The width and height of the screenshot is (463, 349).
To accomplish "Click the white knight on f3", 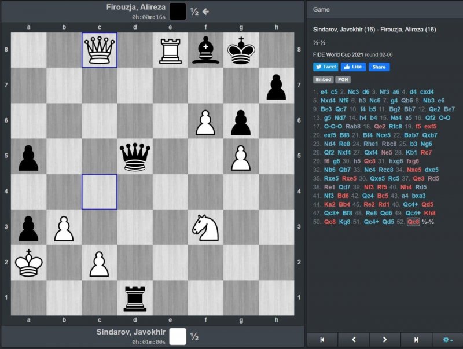I will coord(205,227).
